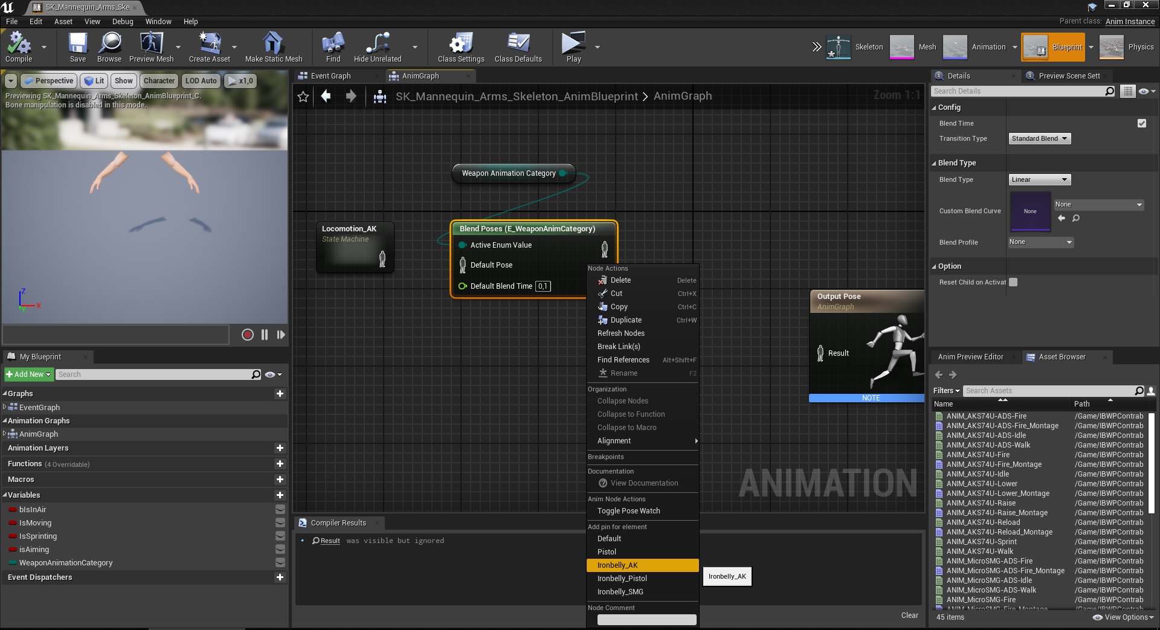Open the Blend Type Linear dropdown

1039,180
